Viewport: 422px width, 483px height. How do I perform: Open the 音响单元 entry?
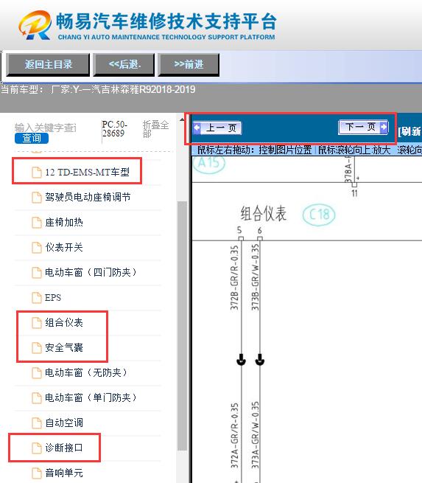pos(64,473)
